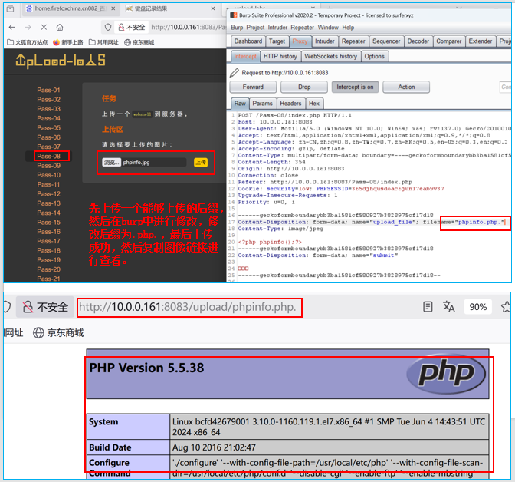Click 浏览... file browse button
The height and width of the screenshot is (482, 515).
coord(111,162)
